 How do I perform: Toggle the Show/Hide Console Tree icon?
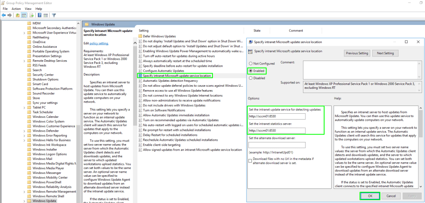click(x=23, y=15)
